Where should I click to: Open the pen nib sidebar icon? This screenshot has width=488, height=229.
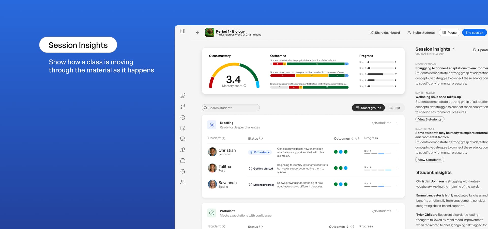click(183, 150)
